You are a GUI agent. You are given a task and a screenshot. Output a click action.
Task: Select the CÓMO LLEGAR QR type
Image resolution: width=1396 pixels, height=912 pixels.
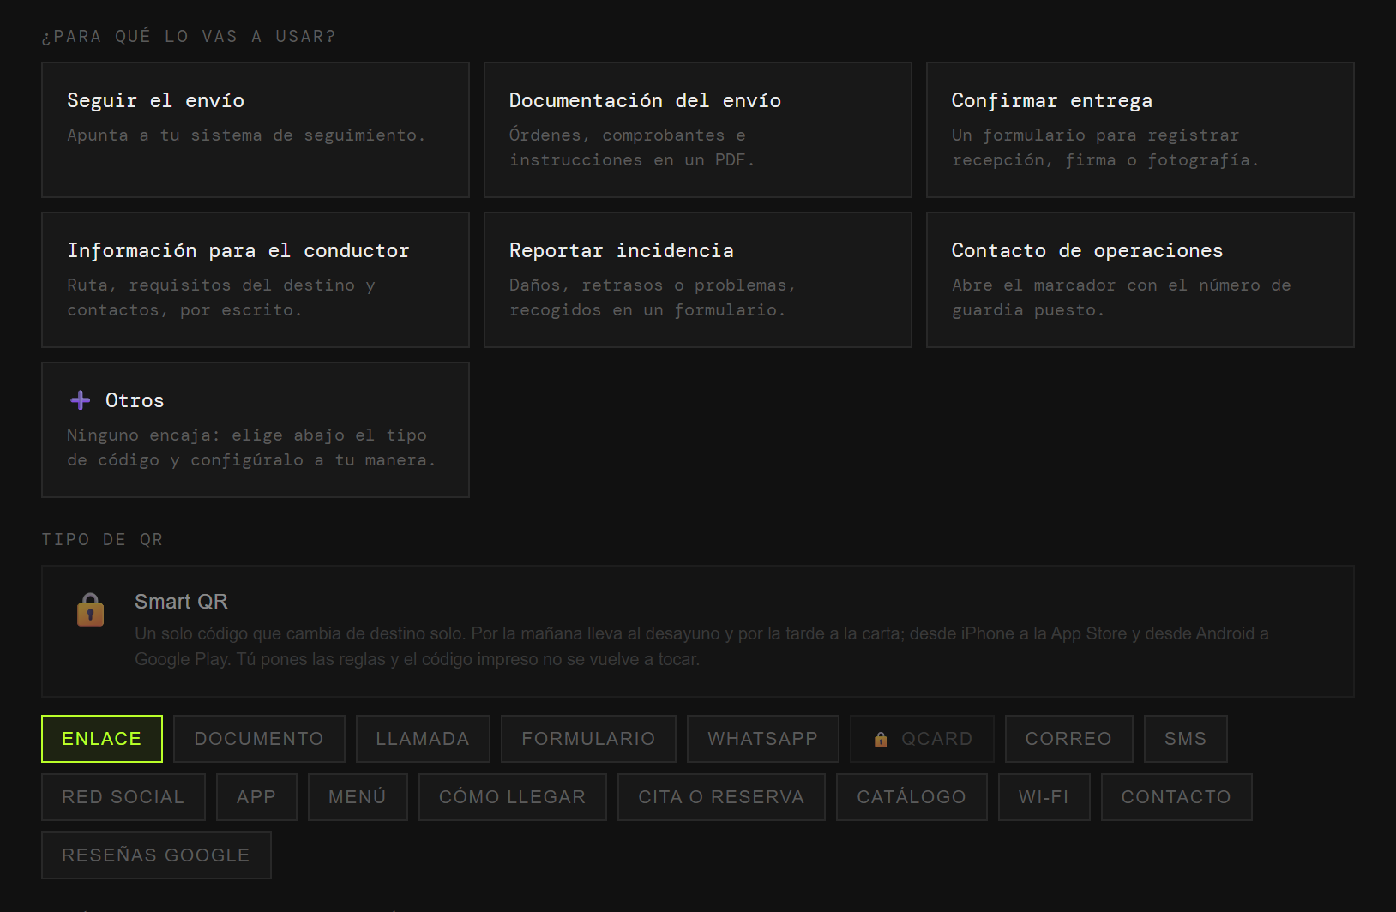pyautogui.click(x=513, y=797)
